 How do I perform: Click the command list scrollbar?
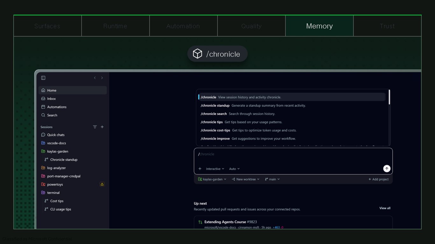coord(389,97)
